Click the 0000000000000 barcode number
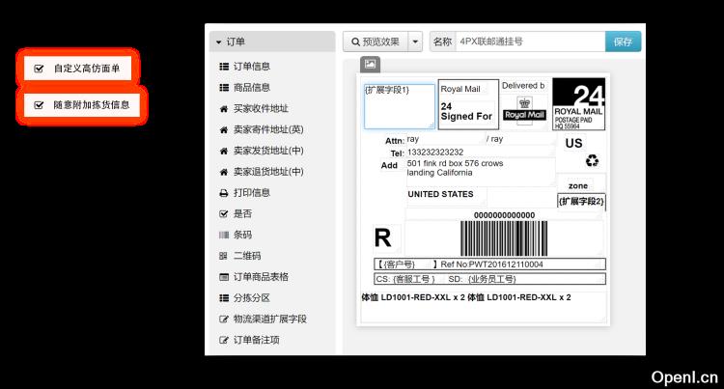This screenshot has width=724, height=389. (504, 215)
